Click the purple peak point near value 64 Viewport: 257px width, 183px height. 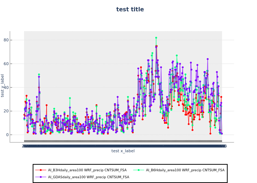point(207,59)
